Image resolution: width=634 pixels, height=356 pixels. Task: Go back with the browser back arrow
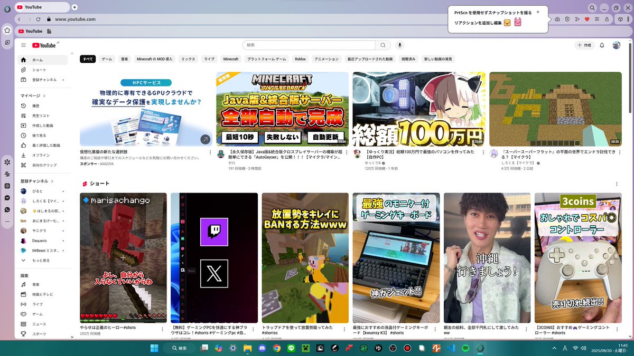[x=19, y=19]
